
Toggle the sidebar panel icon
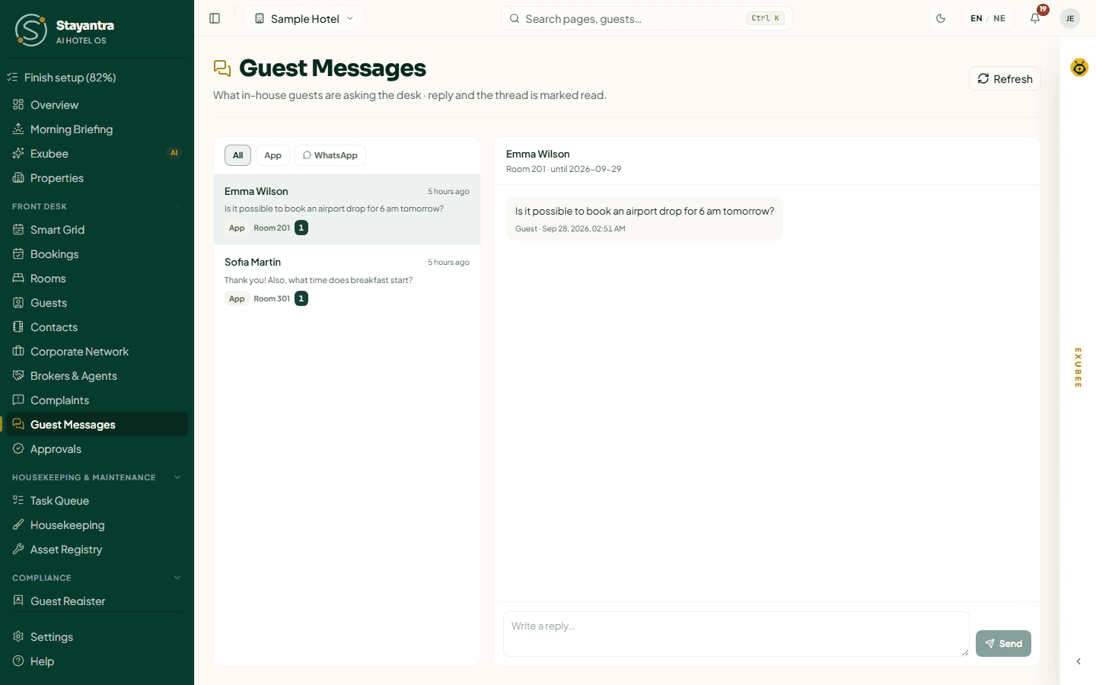tap(215, 18)
